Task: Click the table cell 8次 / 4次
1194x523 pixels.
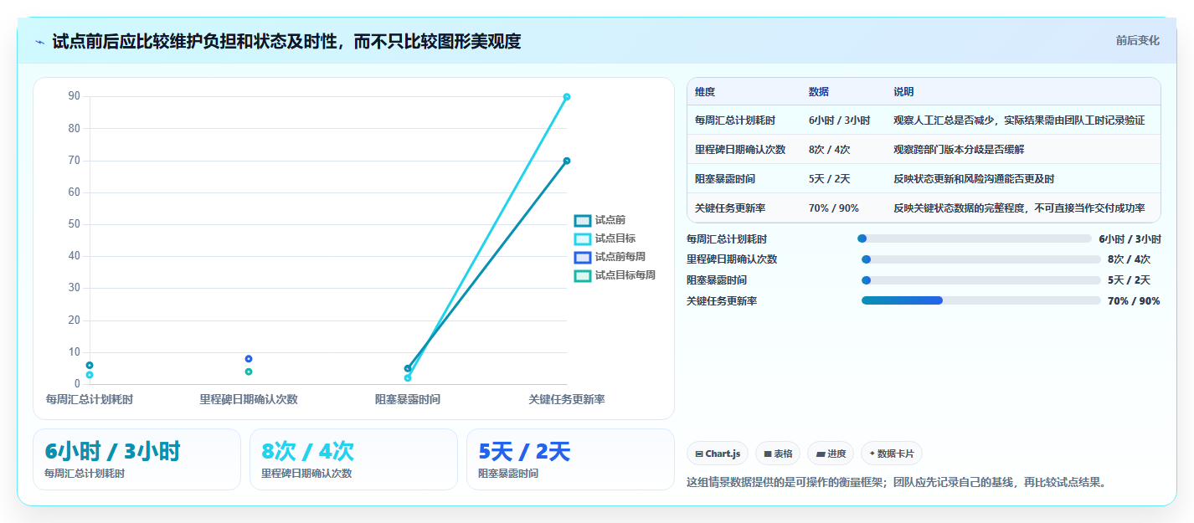Action: (x=830, y=150)
